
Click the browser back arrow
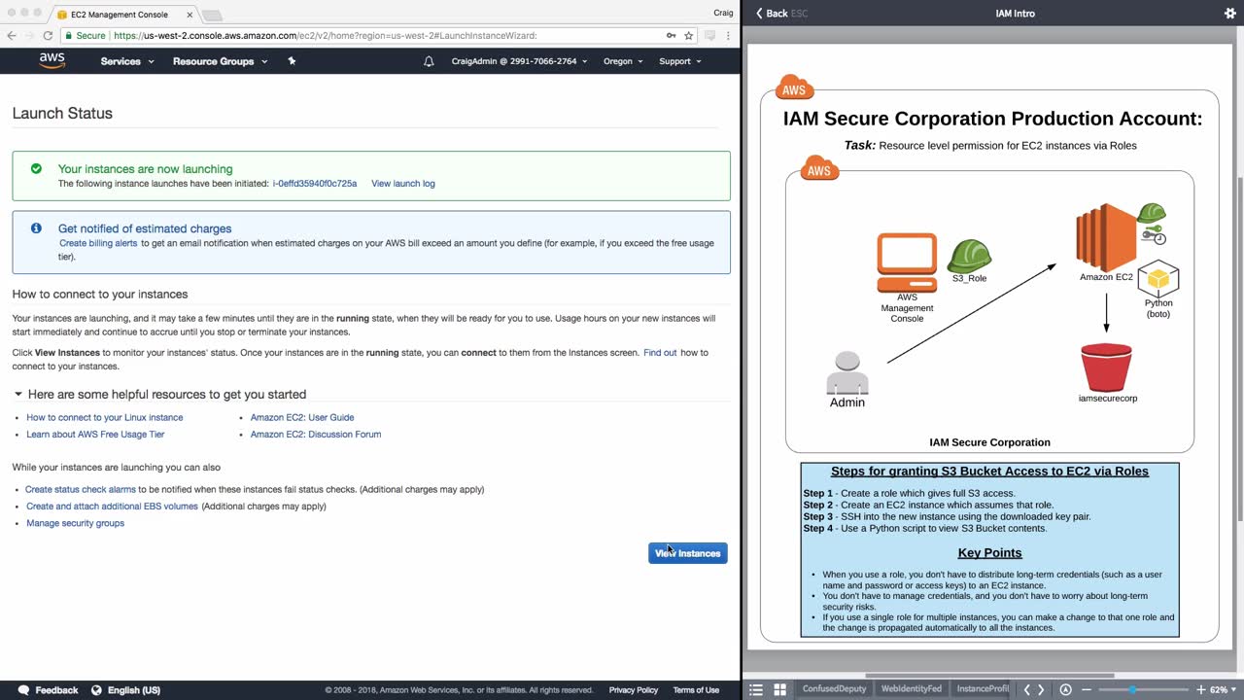pos(12,35)
